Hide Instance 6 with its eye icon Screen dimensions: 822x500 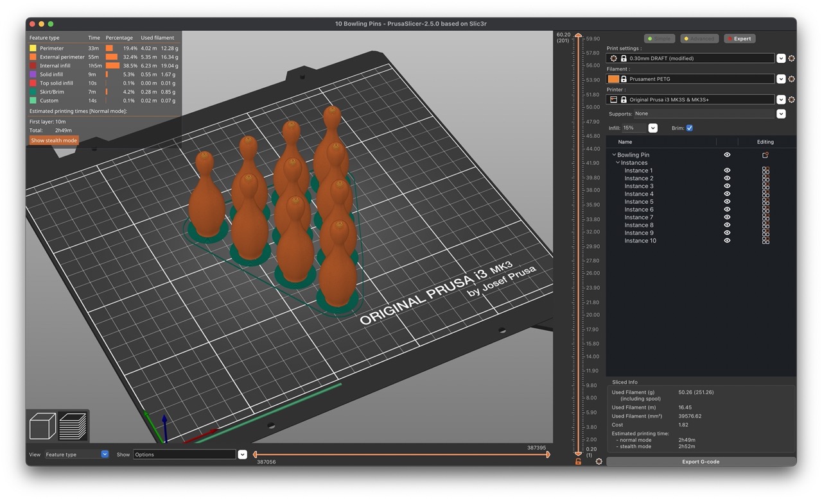click(x=727, y=210)
